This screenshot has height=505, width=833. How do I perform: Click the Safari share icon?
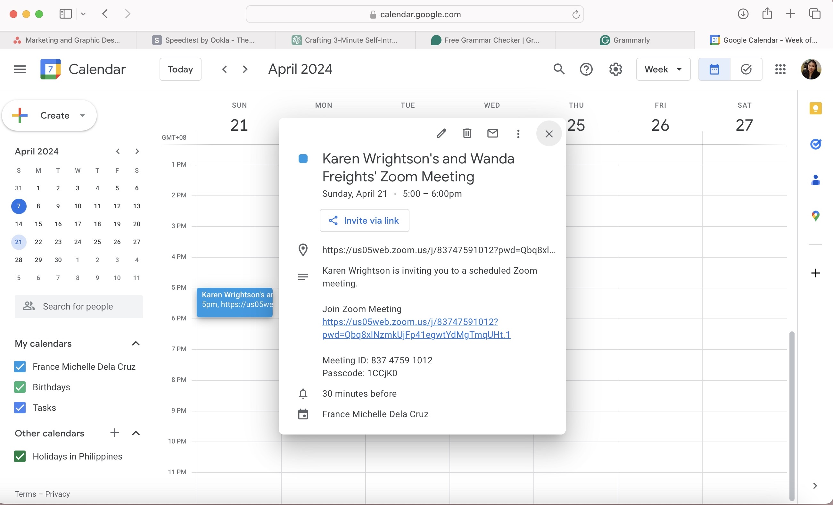767,14
